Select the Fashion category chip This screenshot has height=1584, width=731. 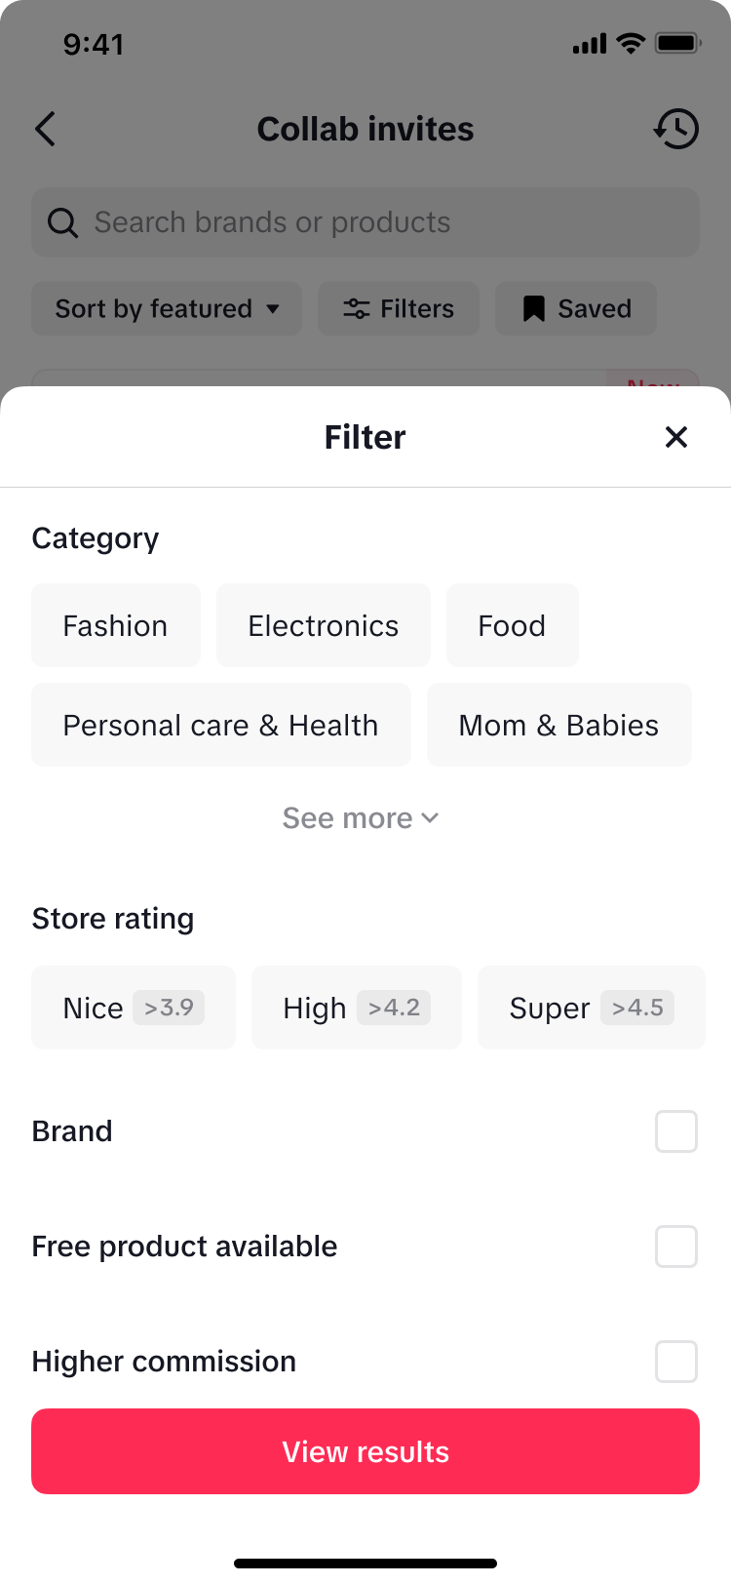(116, 626)
